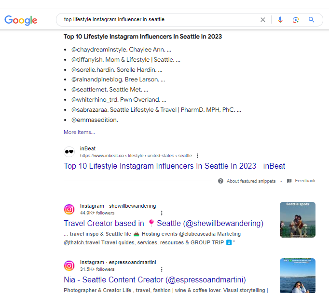Open options menu for espressoandmartini result
Screen dimensions: 329x293
[162, 269]
